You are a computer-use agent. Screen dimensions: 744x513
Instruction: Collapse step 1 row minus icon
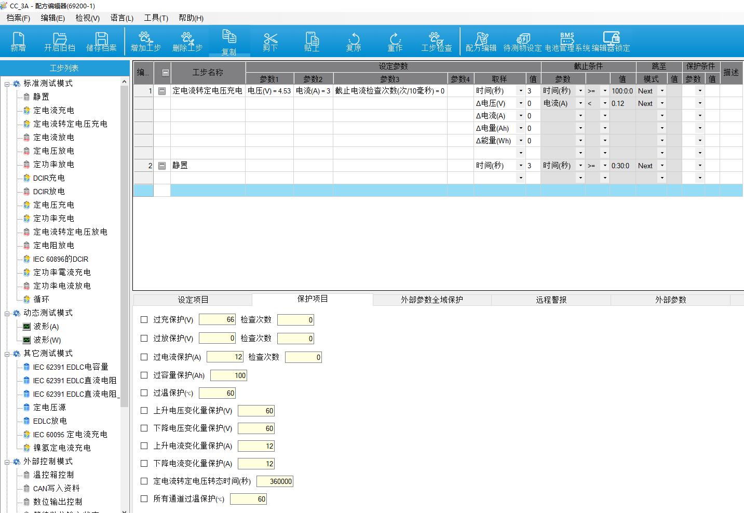pyautogui.click(x=162, y=91)
